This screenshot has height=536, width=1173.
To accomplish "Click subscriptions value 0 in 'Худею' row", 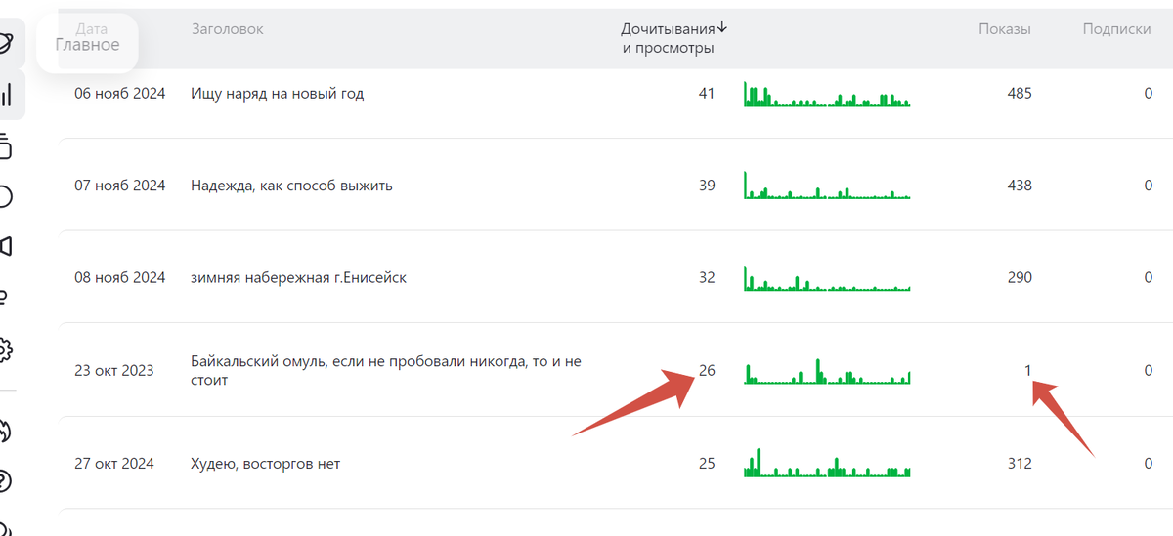I will (x=1148, y=464).
